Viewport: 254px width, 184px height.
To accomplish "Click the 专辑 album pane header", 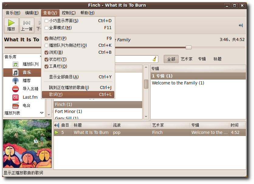I will click(198, 69).
